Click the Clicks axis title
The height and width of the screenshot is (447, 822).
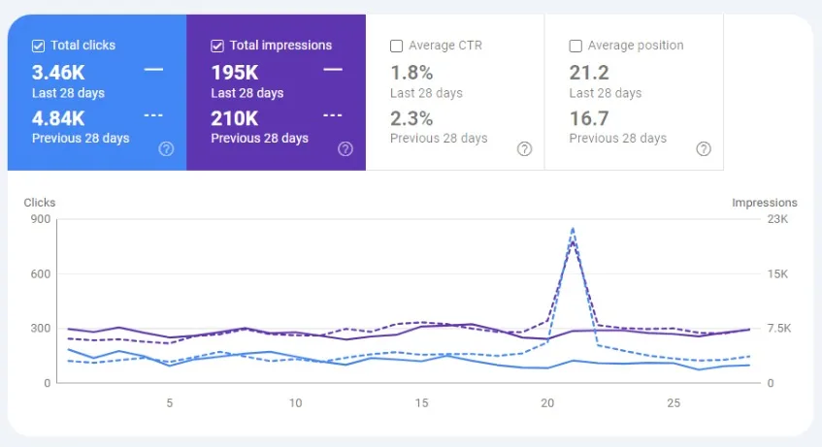coord(39,203)
